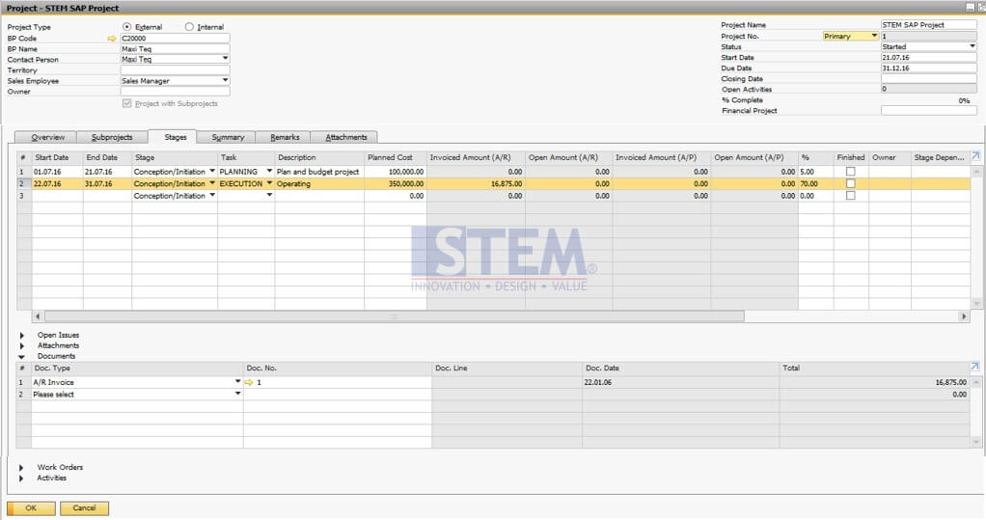Click start date cell 22.07.16
The image size is (986, 520).
pyautogui.click(x=57, y=183)
